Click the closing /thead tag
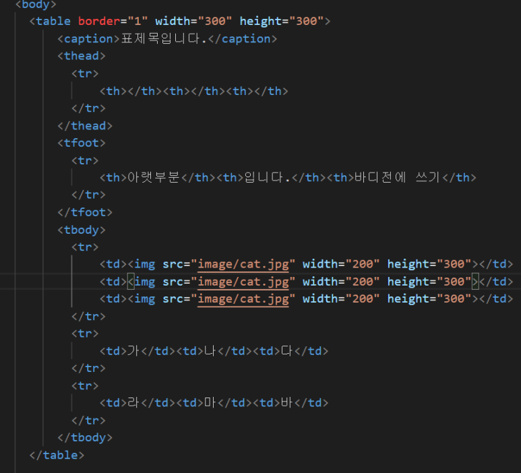 pos(85,126)
